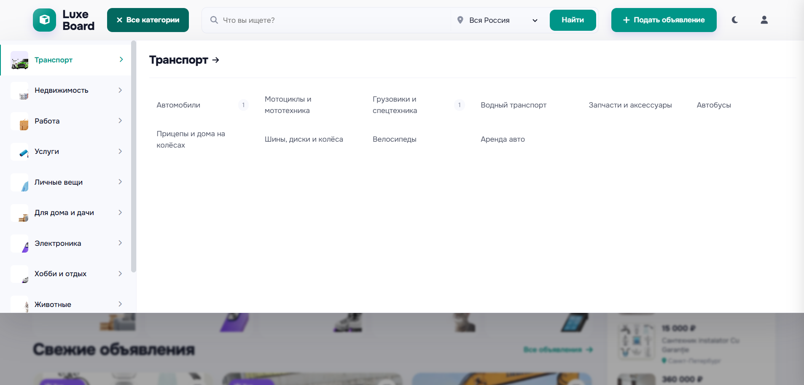The width and height of the screenshot is (804, 385).
Task: Select Хобби и отдых in sidebar
Action: click(66, 274)
